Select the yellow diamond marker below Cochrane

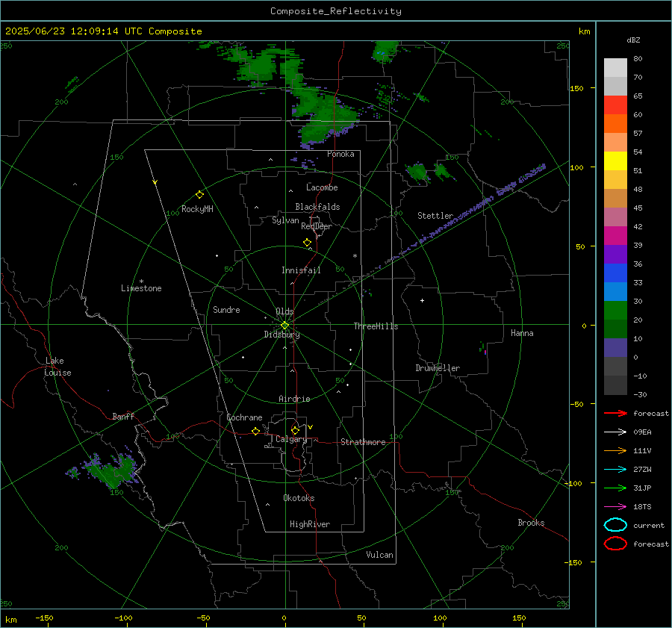(255, 432)
